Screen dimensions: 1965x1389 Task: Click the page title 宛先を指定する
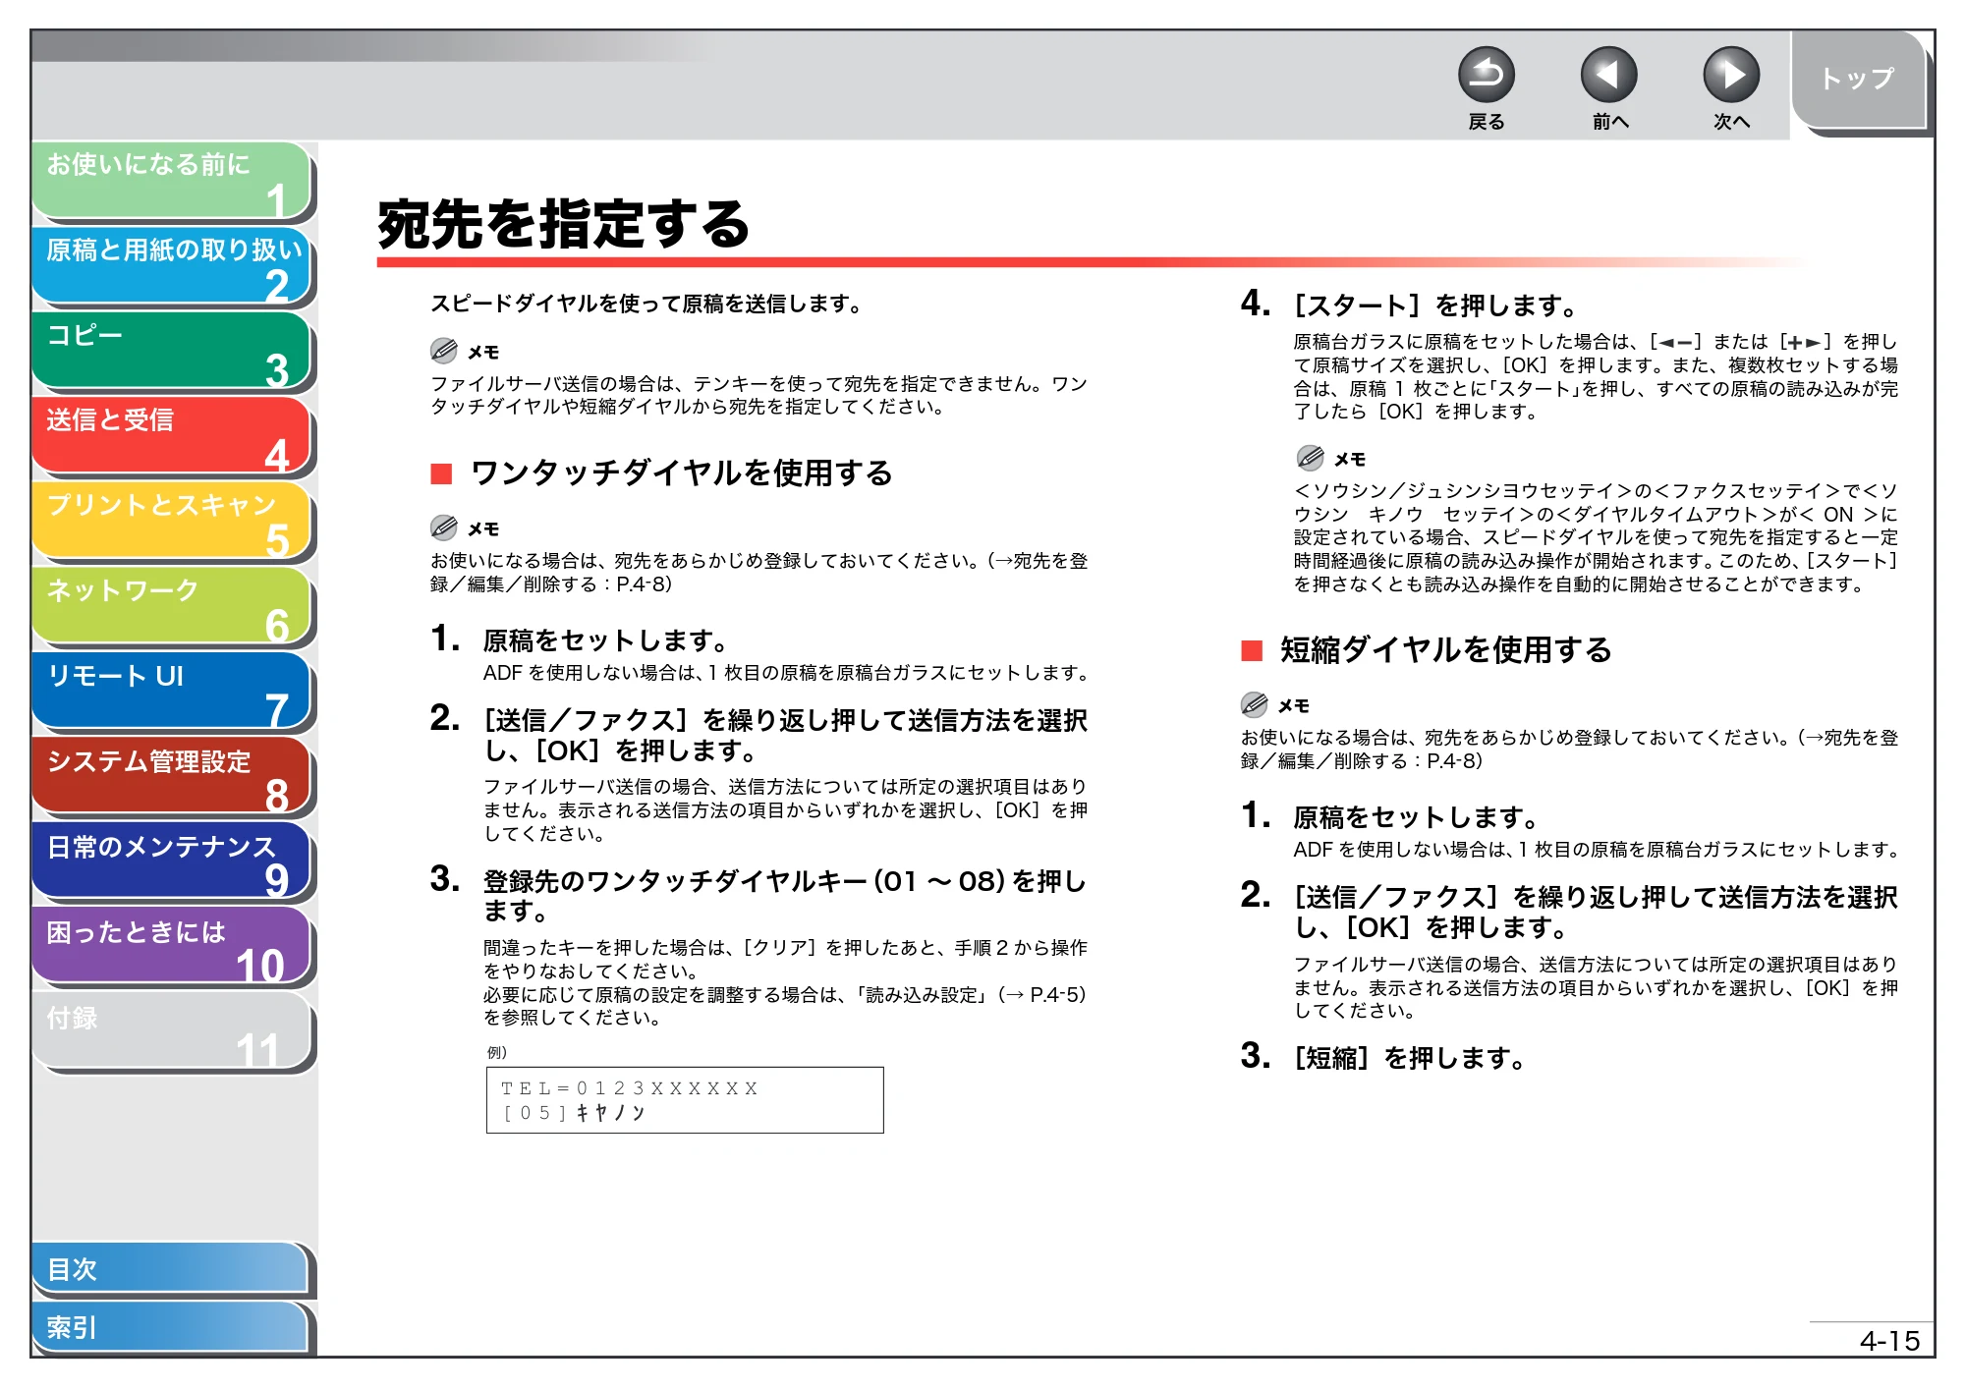[x=564, y=224]
